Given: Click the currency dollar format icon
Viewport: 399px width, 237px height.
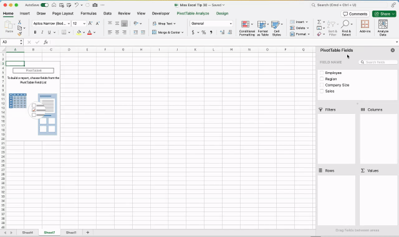Looking at the screenshot, I should 193,32.
